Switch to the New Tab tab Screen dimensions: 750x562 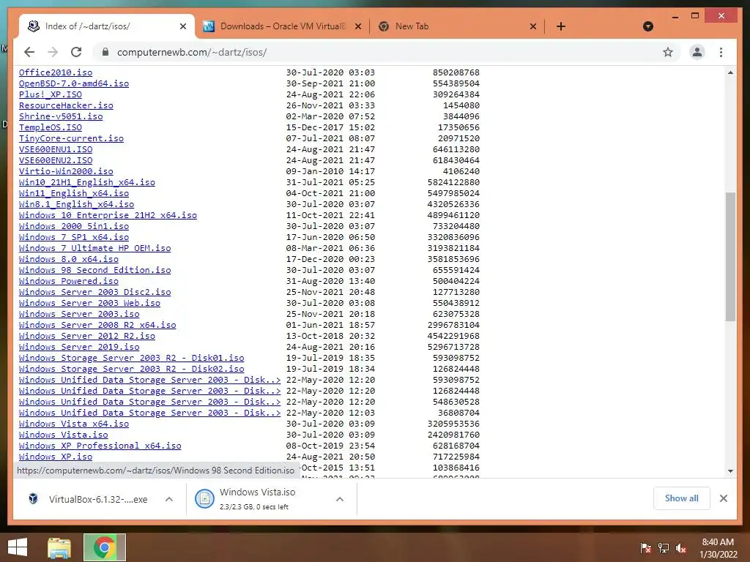(457, 26)
